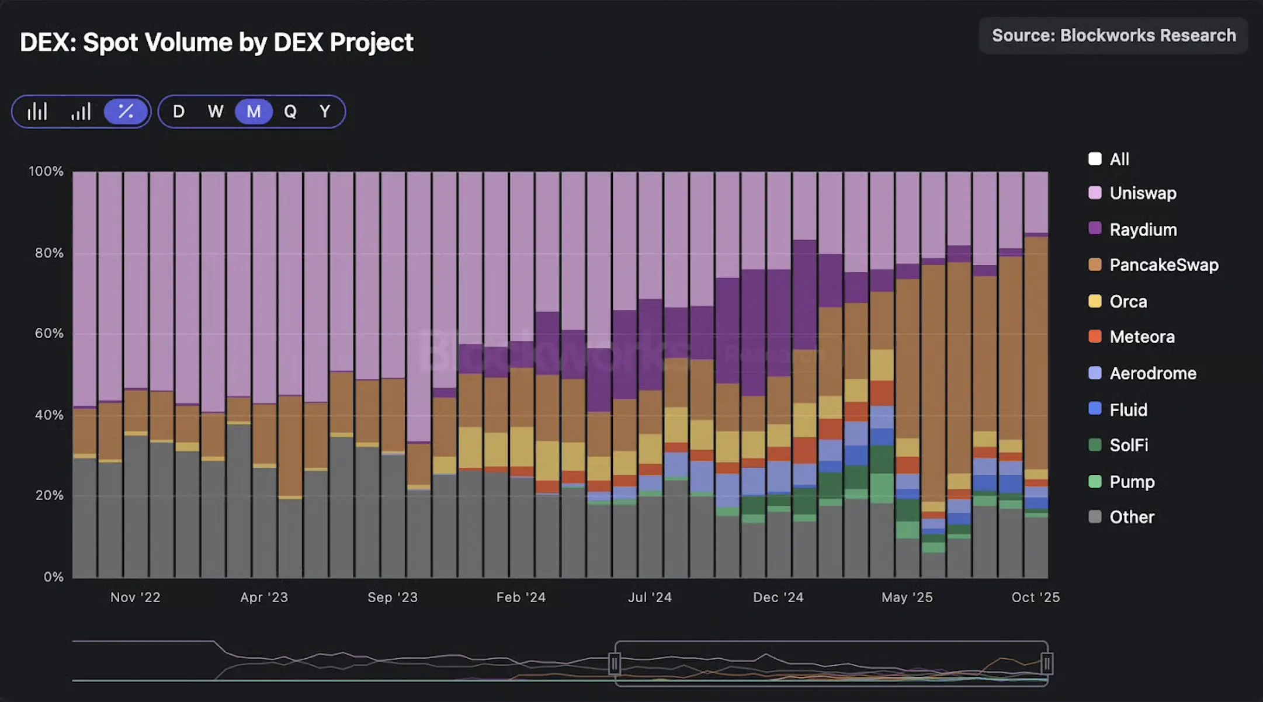Select the Monthly interval M

pos(254,112)
